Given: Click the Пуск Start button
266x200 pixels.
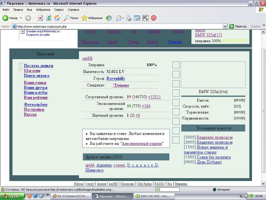Looking at the screenshot, I should tap(12, 196).
